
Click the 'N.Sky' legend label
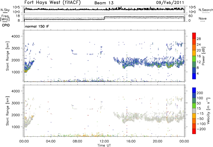tap(5, 10)
